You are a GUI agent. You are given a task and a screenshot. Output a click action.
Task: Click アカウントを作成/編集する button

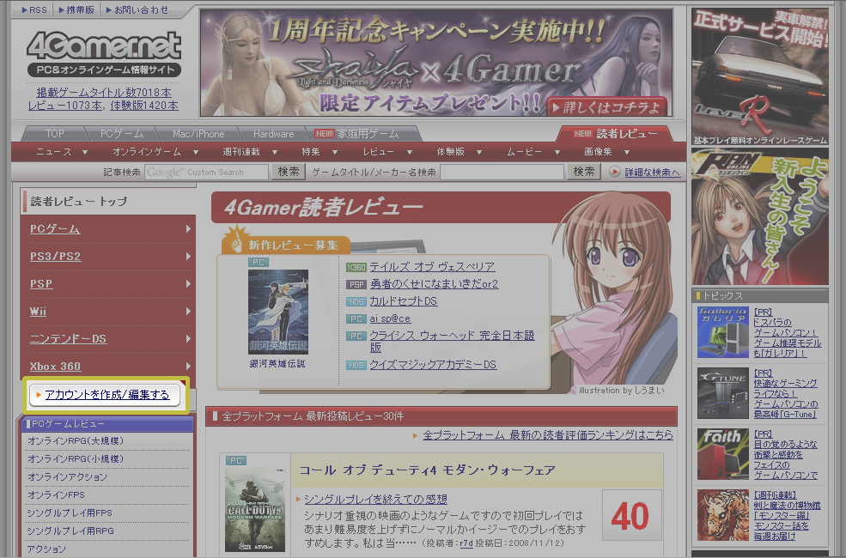[105, 395]
